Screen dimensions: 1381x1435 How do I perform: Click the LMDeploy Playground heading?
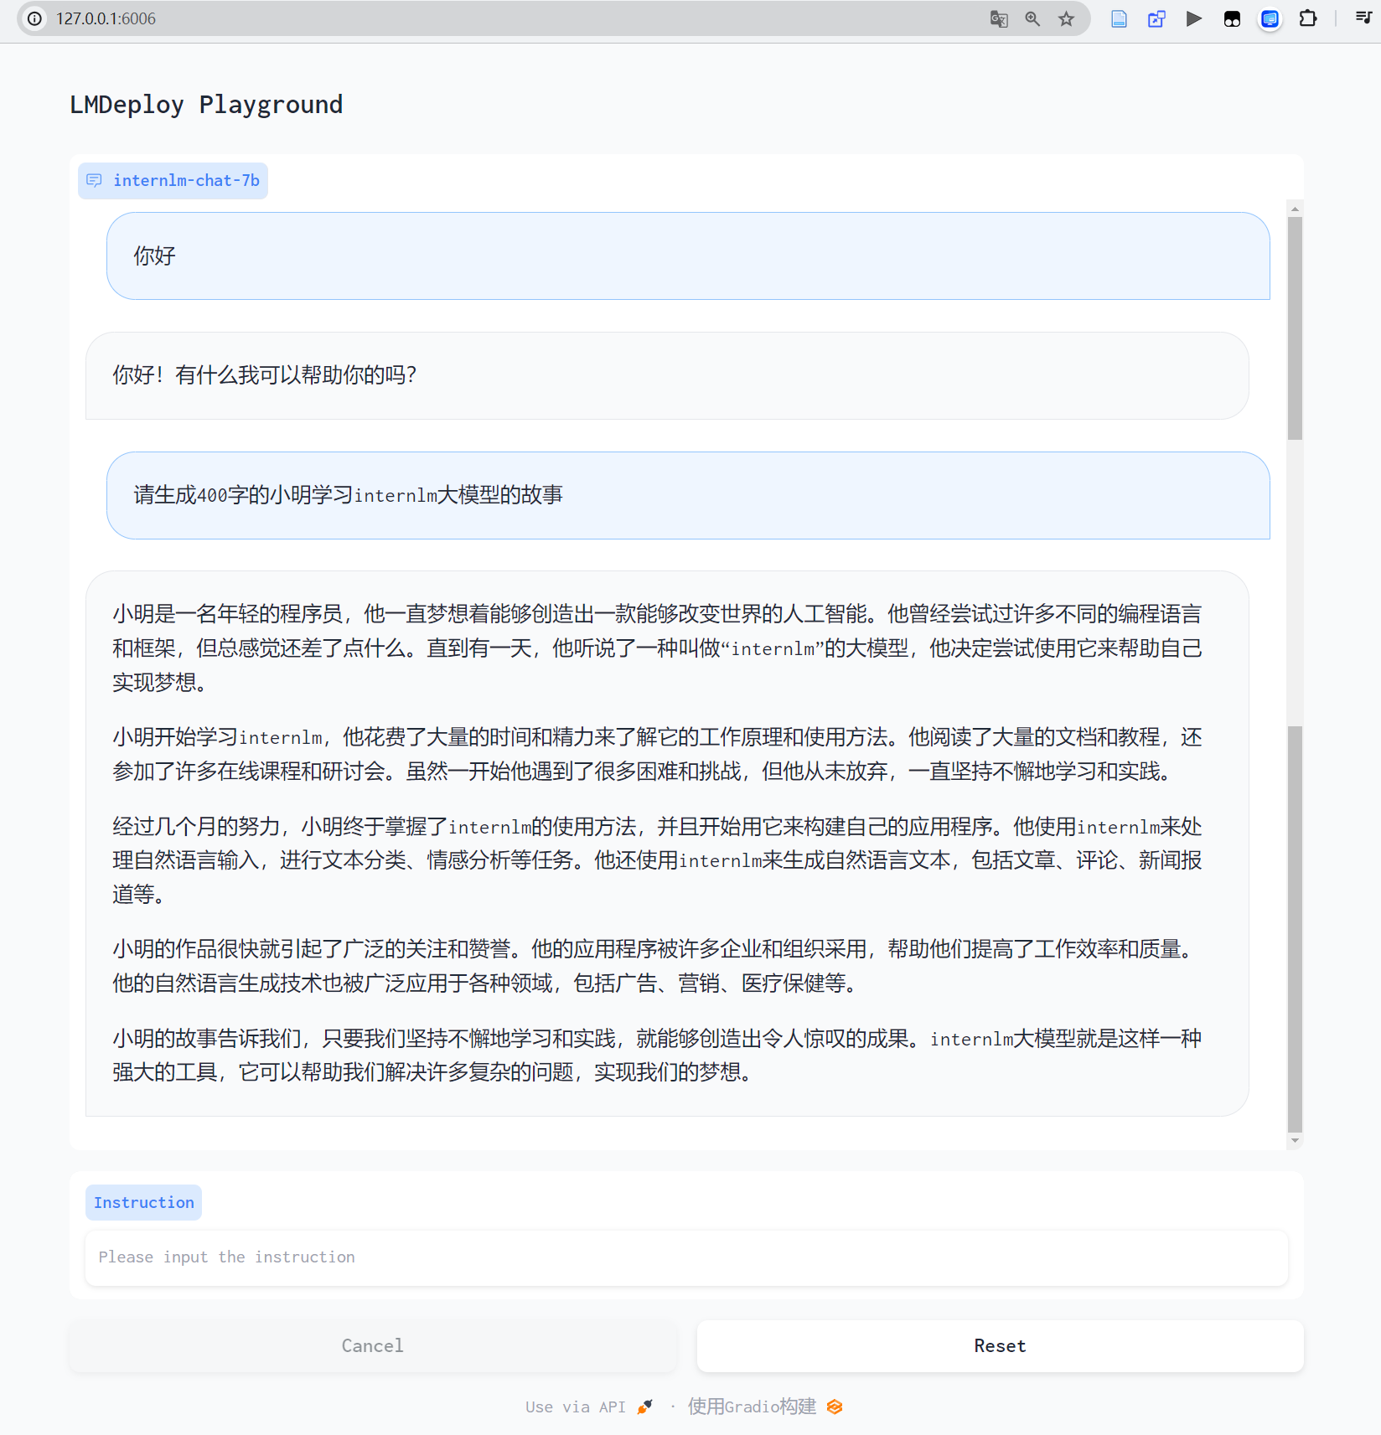[x=206, y=105]
